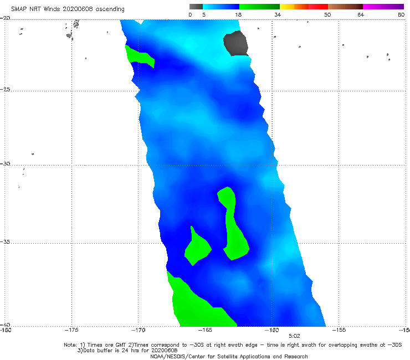Click the color bar label '34'
This screenshot has width=410, height=360.
278,14
